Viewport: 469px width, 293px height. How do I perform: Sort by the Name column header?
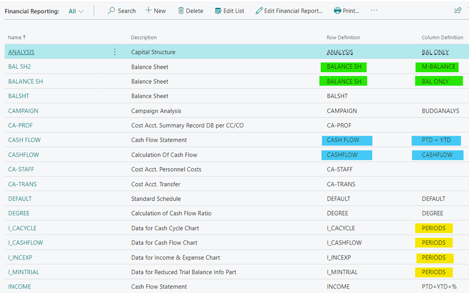17,38
